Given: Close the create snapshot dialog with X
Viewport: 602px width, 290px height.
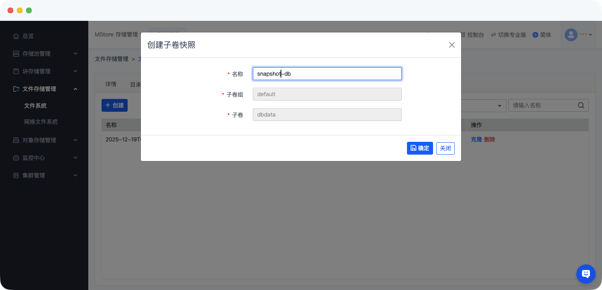Looking at the screenshot, I should pos(452,45).
